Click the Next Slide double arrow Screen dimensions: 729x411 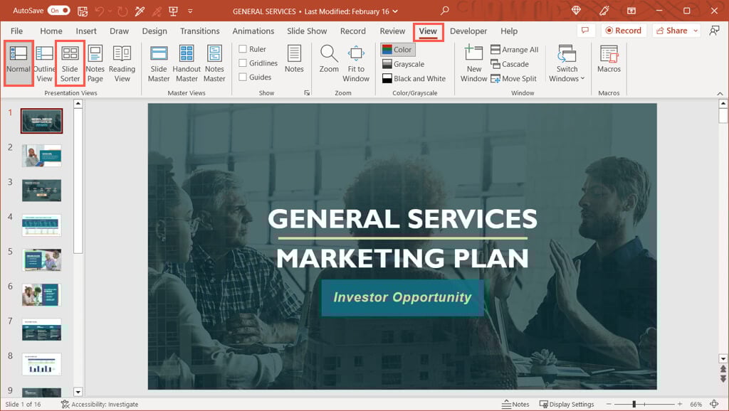tap(723, 380)
